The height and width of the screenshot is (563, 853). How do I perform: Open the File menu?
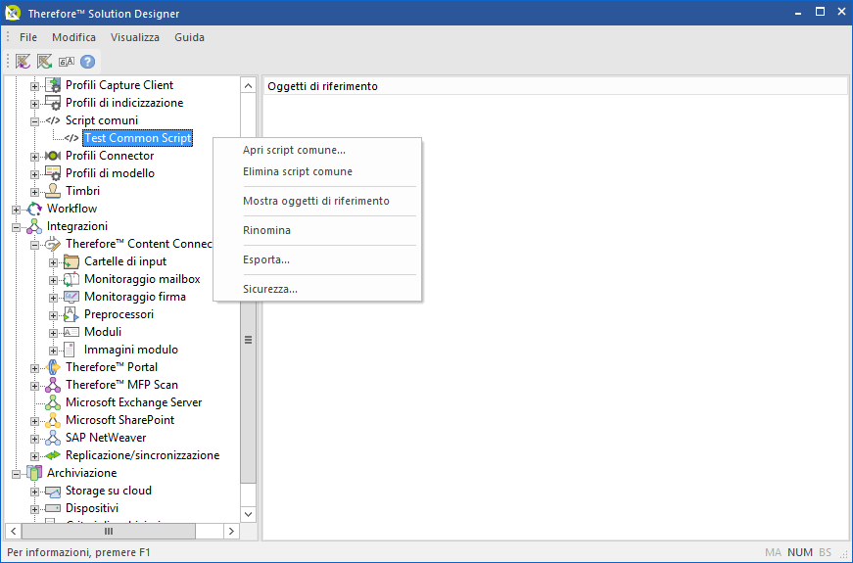[28, 37]
